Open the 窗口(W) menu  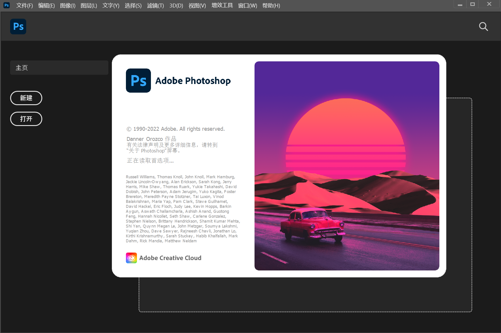[x=248, y=5]
